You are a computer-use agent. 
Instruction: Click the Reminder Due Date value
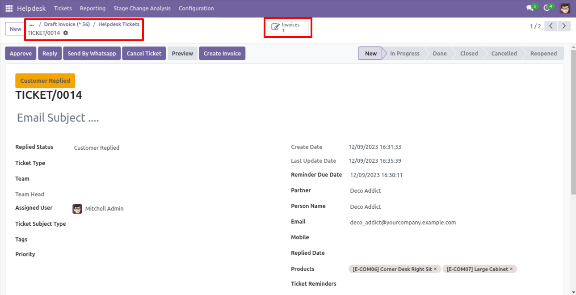376,175
